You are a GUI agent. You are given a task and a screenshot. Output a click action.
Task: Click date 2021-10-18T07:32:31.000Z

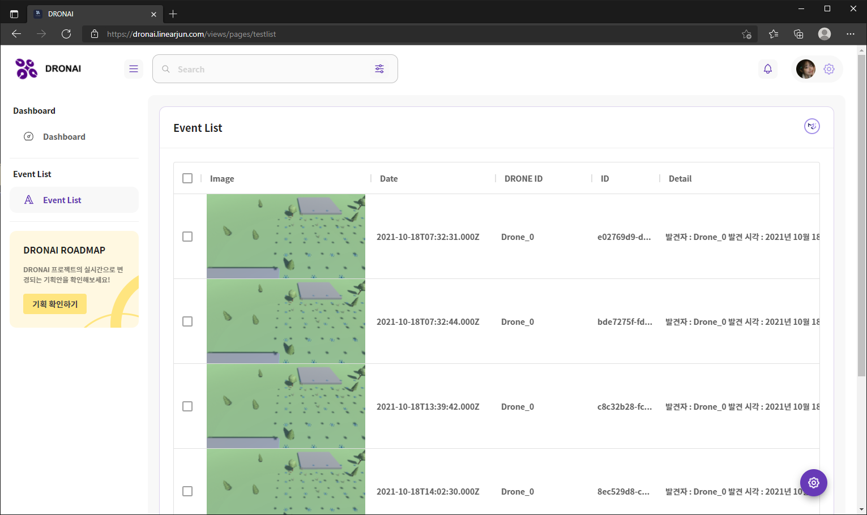(x=428, y=237)
